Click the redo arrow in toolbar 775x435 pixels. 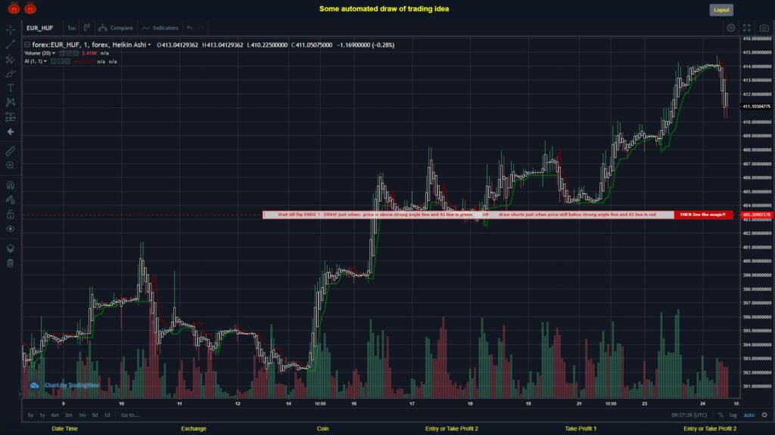pos(201,28)
